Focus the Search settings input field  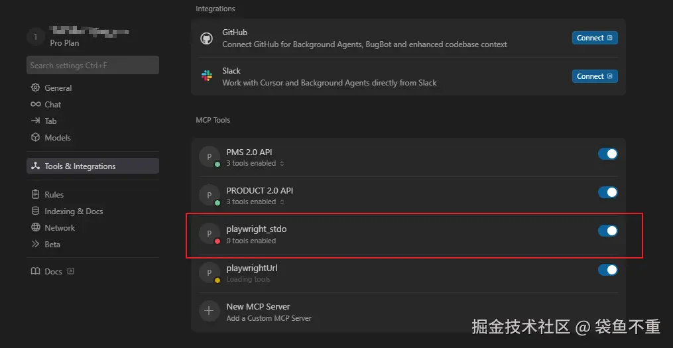92,65
